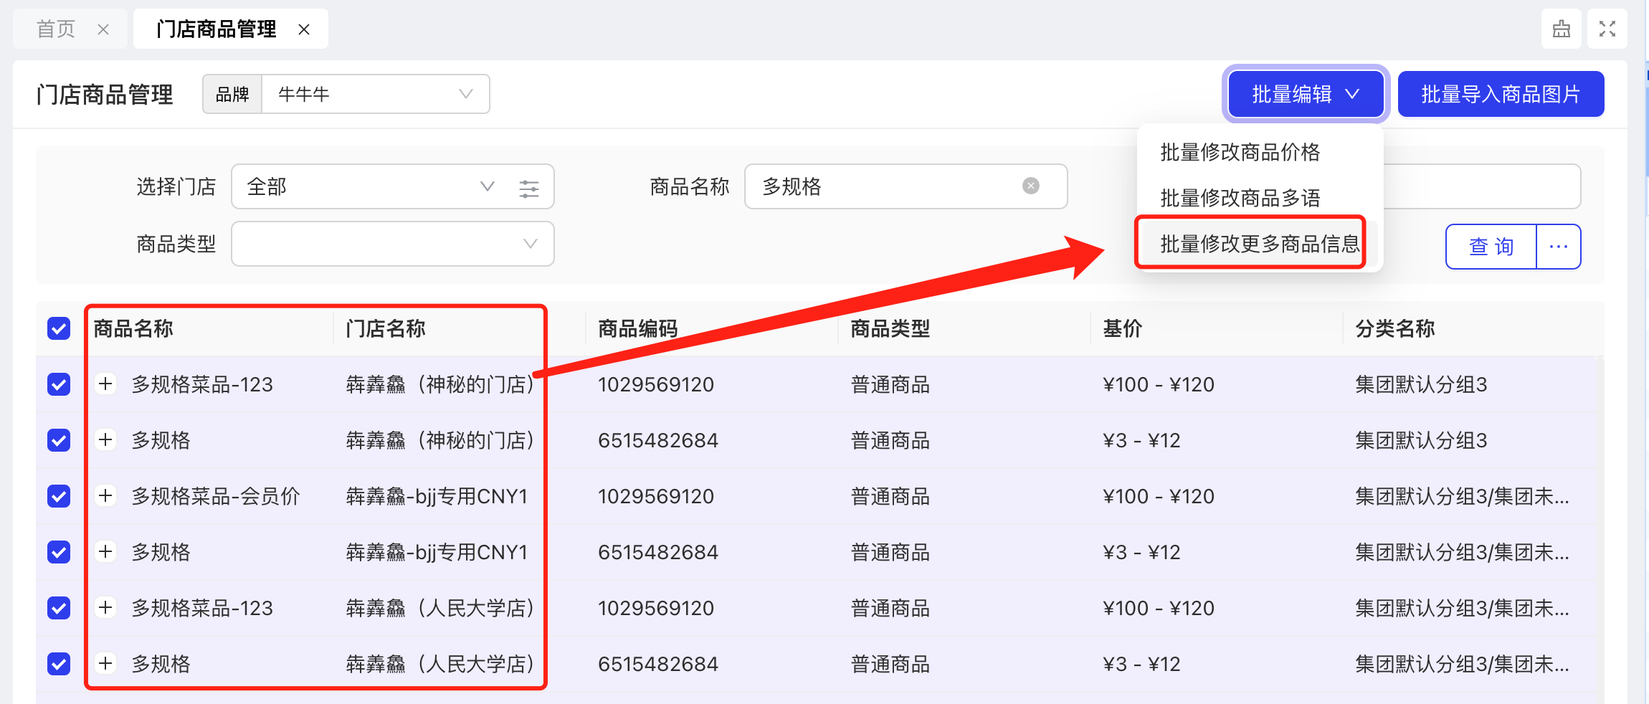Open the more options ellipsis next to 查询
The width and height of the screenshot is (1649, 704).
click(1559, 247)
